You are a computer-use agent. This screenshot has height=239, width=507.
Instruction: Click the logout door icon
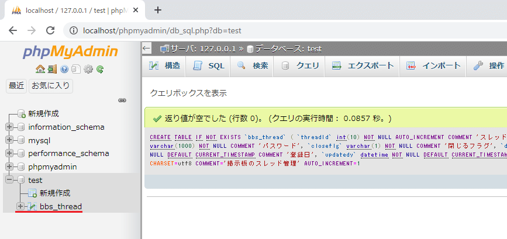(x=52, y=69)
